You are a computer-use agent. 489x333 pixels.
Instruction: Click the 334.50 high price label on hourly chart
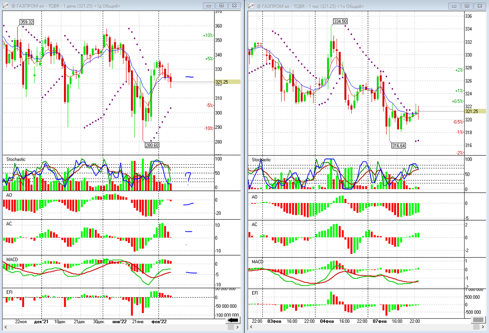tap(340, 21)
